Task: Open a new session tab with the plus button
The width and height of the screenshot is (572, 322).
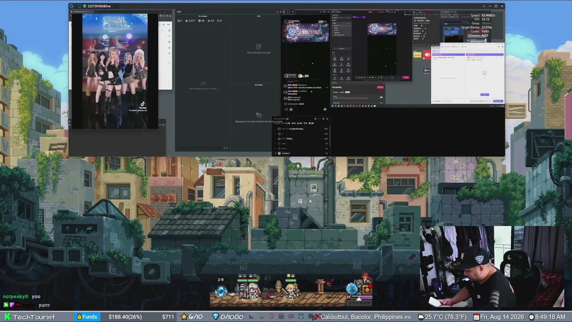Action: click(484, 6)
